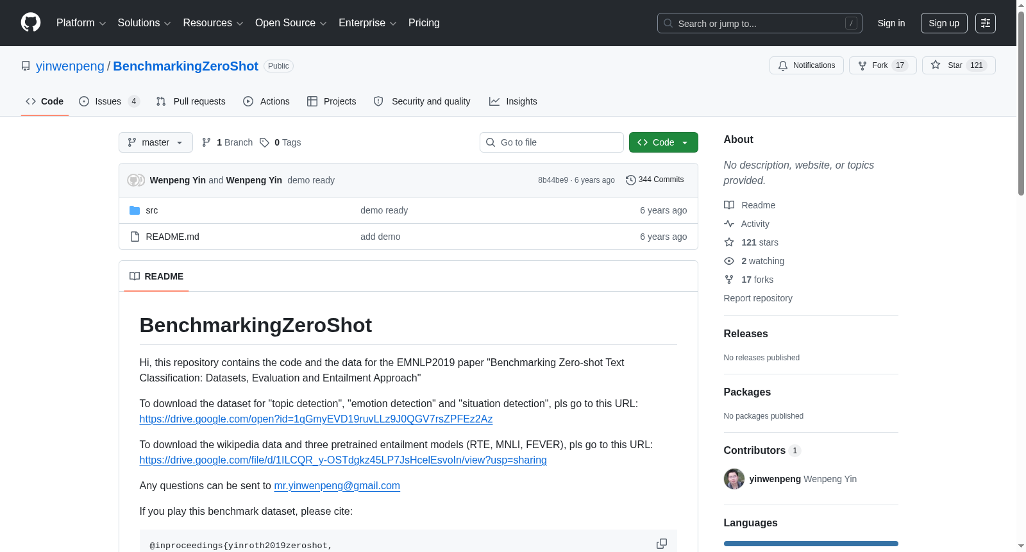1026x552 pixels.
Task: Click the fork icon beside 17 forks
Action: click(729, 280)
